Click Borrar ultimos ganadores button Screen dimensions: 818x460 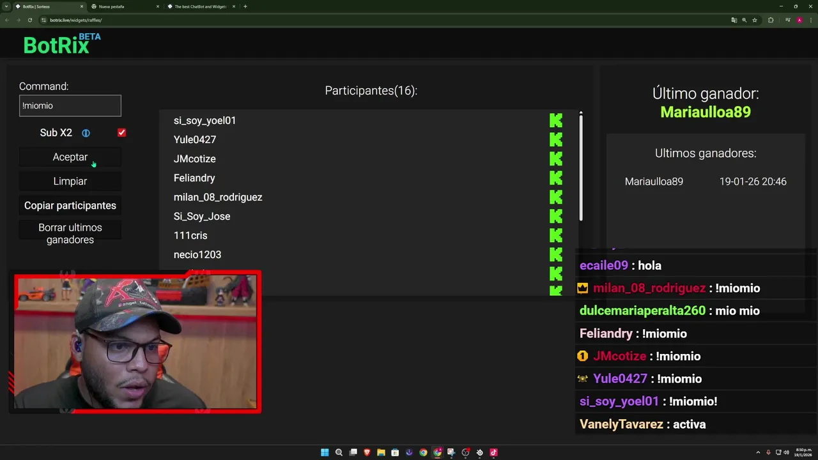(70, 234)
